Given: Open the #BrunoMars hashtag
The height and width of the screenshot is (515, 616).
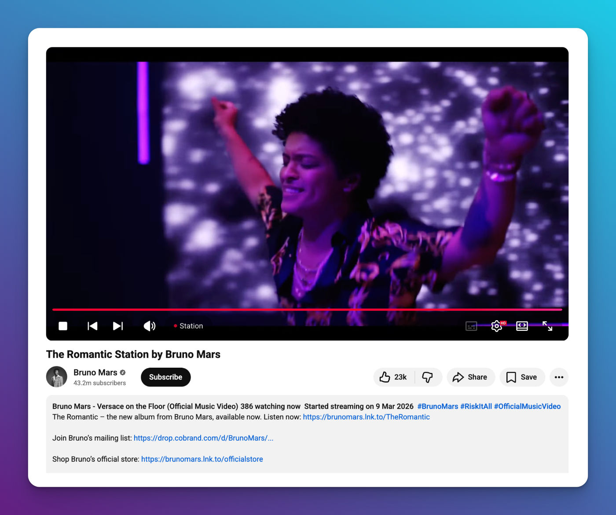Looking at the screenshot, I should click(x=437, y=406).
